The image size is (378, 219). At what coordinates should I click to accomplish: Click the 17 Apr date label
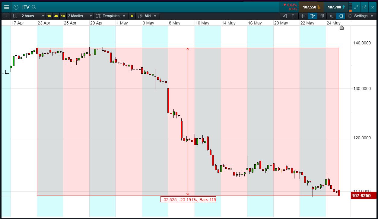pos(18,23)
